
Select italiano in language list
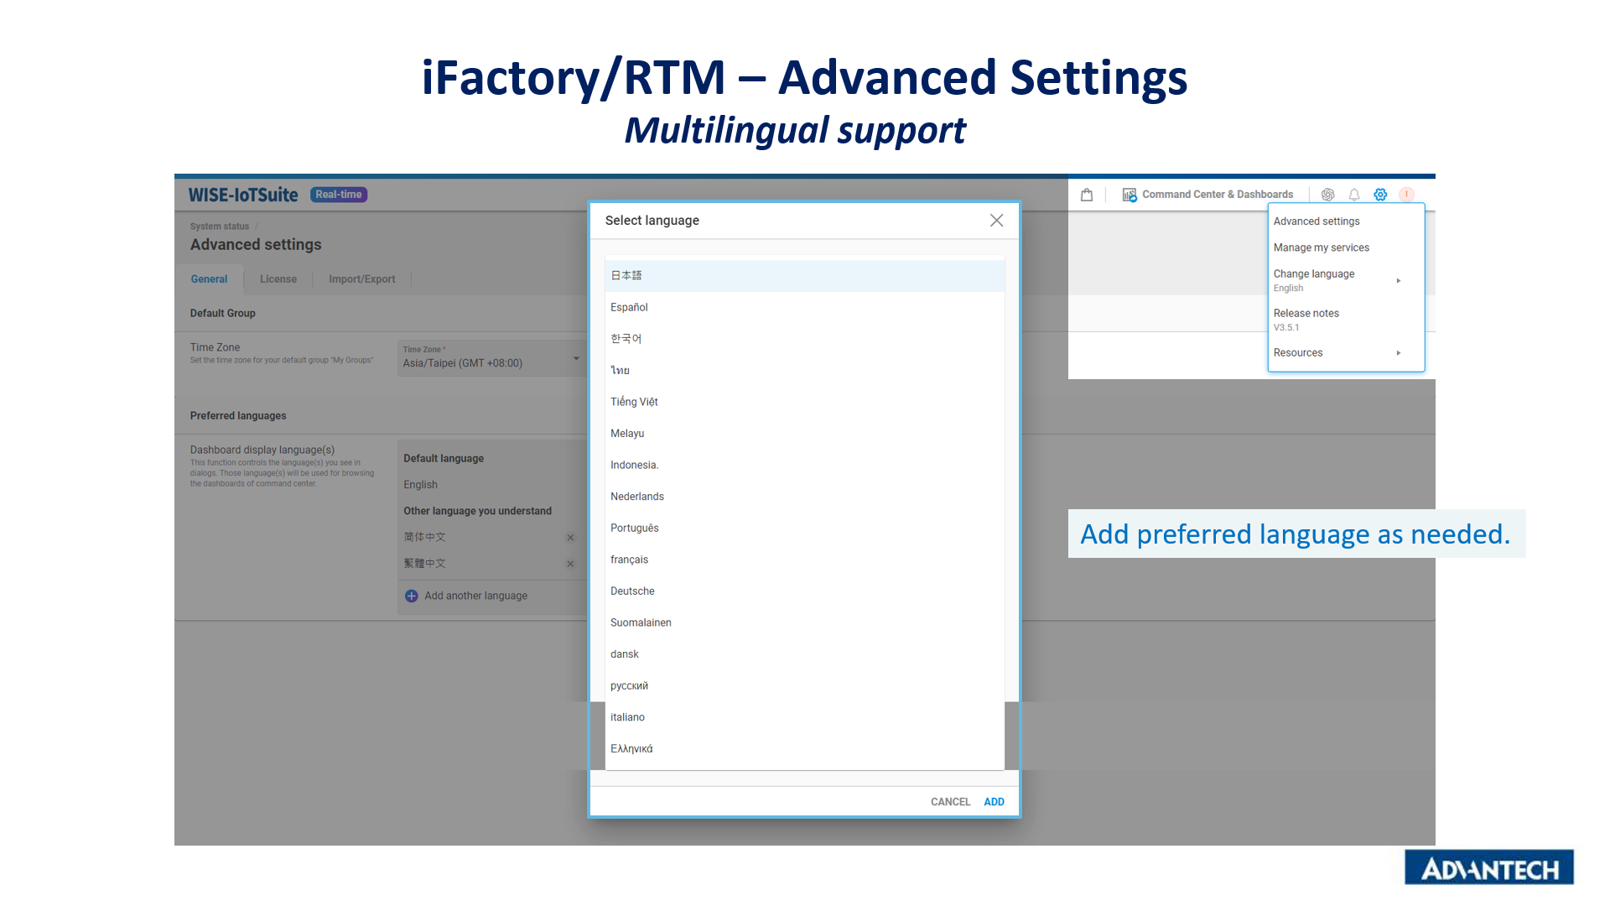tap(804, 717)
